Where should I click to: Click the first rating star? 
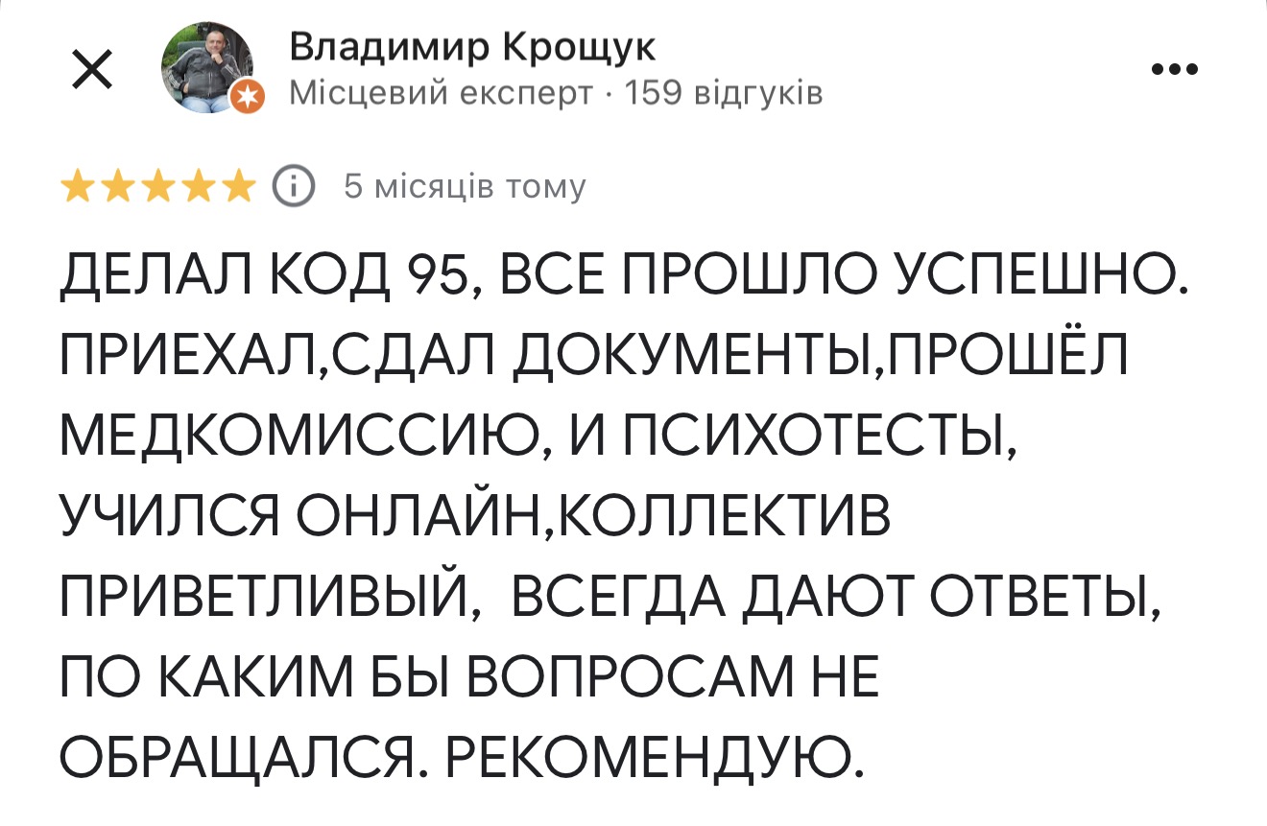pos(78,186)
